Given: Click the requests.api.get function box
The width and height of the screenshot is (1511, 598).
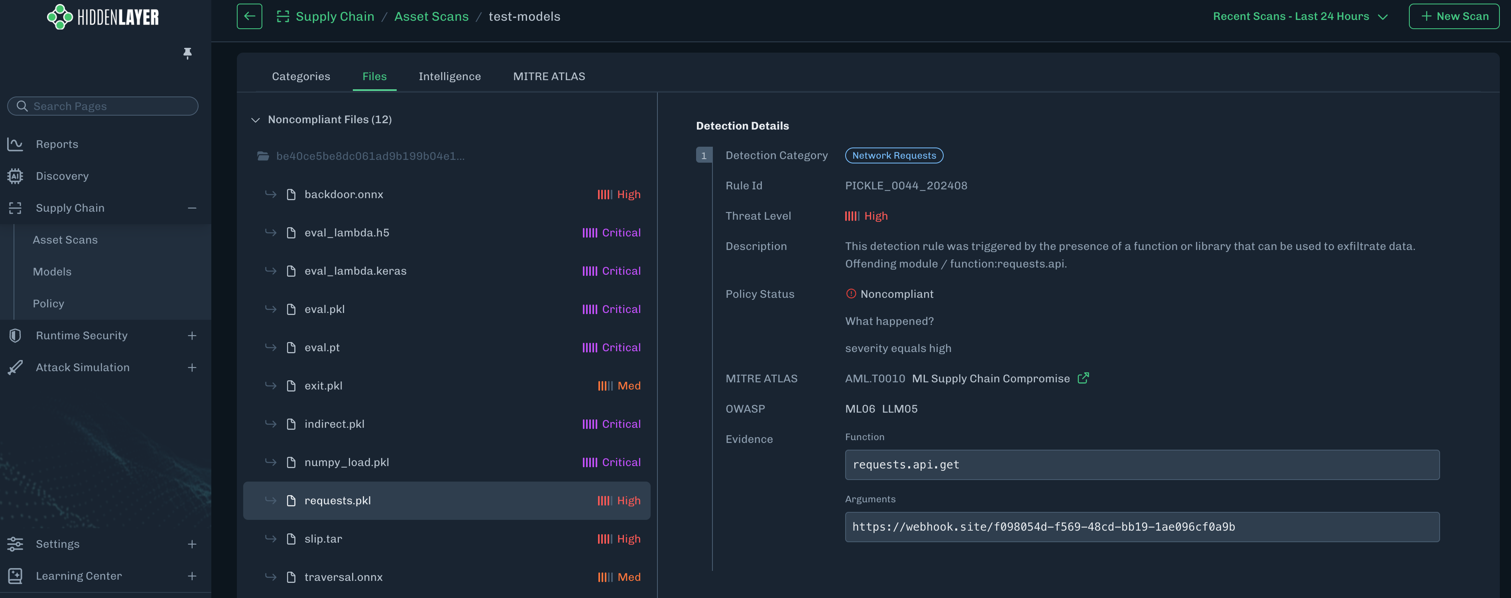Looking at the screenshot, I should 1142,465.
